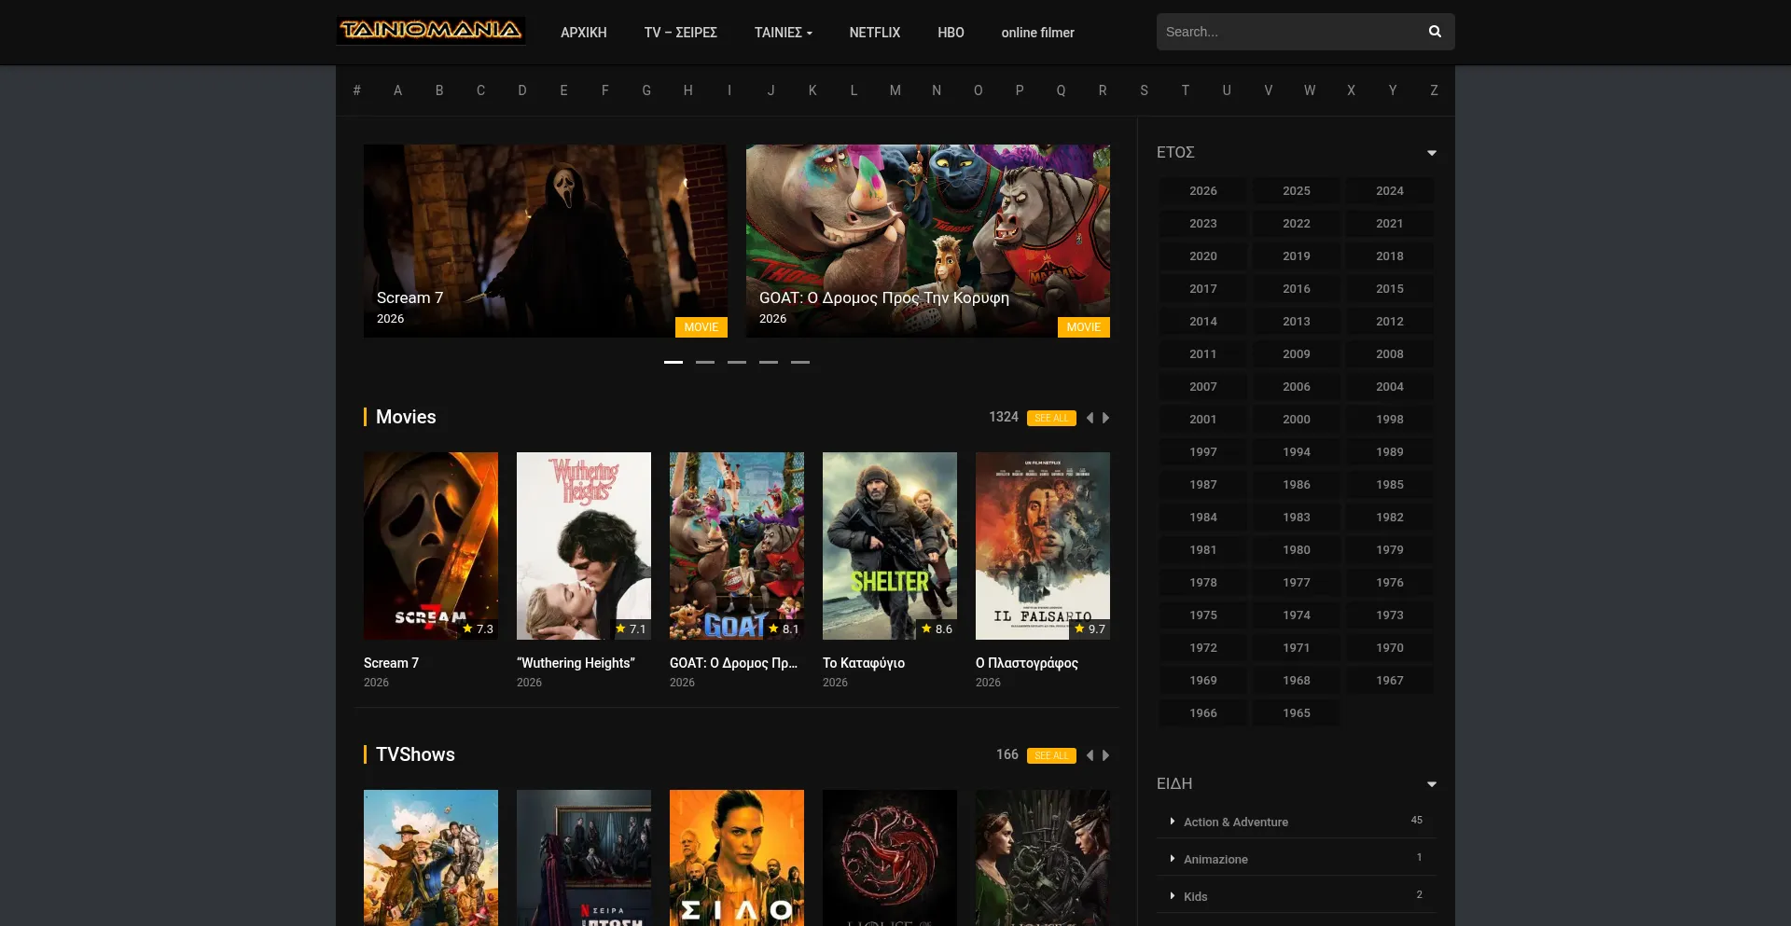1791x926 pixels.
Task: Go to previous TVShows carousel page
Action: (1090, 755)
